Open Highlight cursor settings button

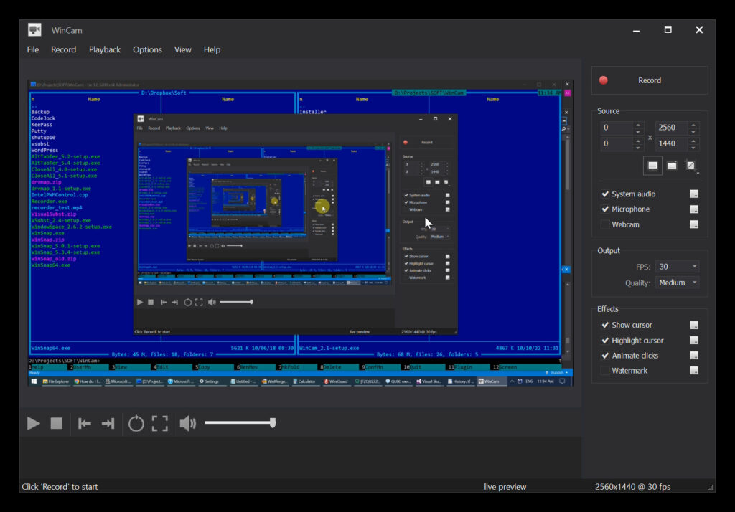pos(694,340)
